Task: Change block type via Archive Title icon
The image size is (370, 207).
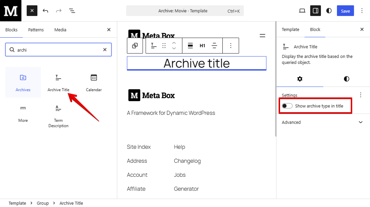Action: 154,46
